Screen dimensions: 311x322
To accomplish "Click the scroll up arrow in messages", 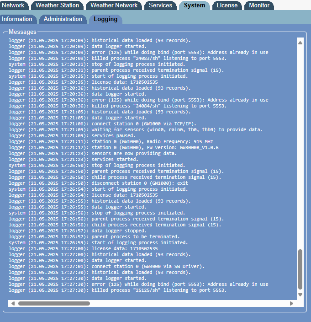I will click(x=300, y=43).
